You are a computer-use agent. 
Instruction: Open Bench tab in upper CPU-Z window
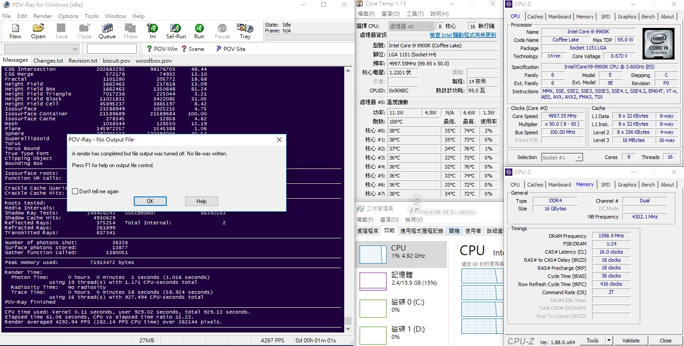click(x=648, y=17)
